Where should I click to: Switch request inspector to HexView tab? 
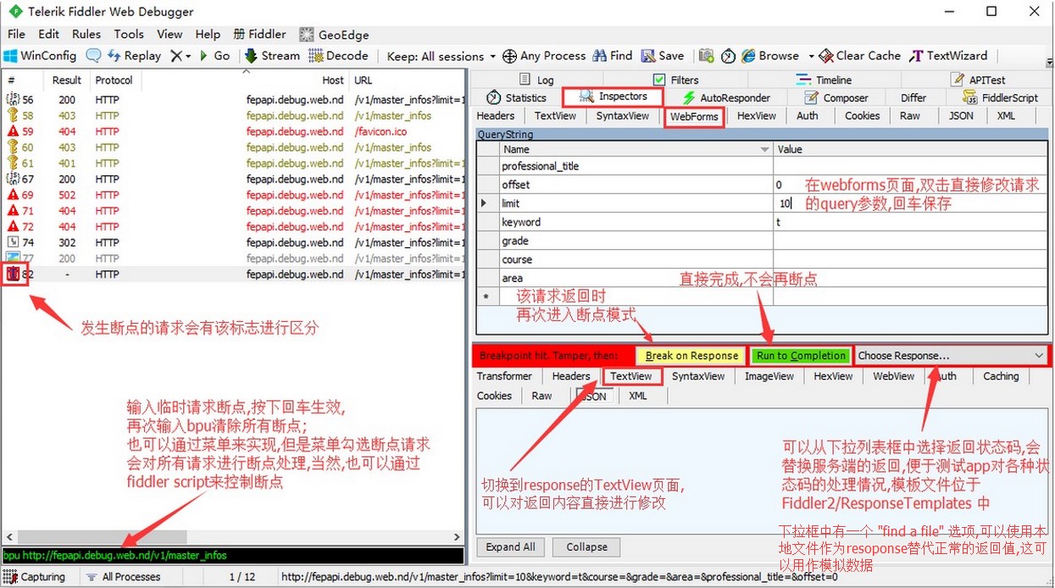[756, 116]
